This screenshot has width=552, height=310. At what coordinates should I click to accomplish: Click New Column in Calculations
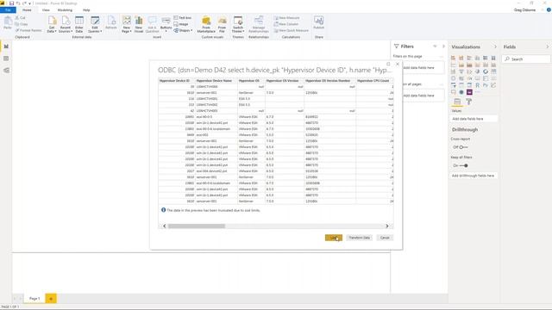point(286,24)
